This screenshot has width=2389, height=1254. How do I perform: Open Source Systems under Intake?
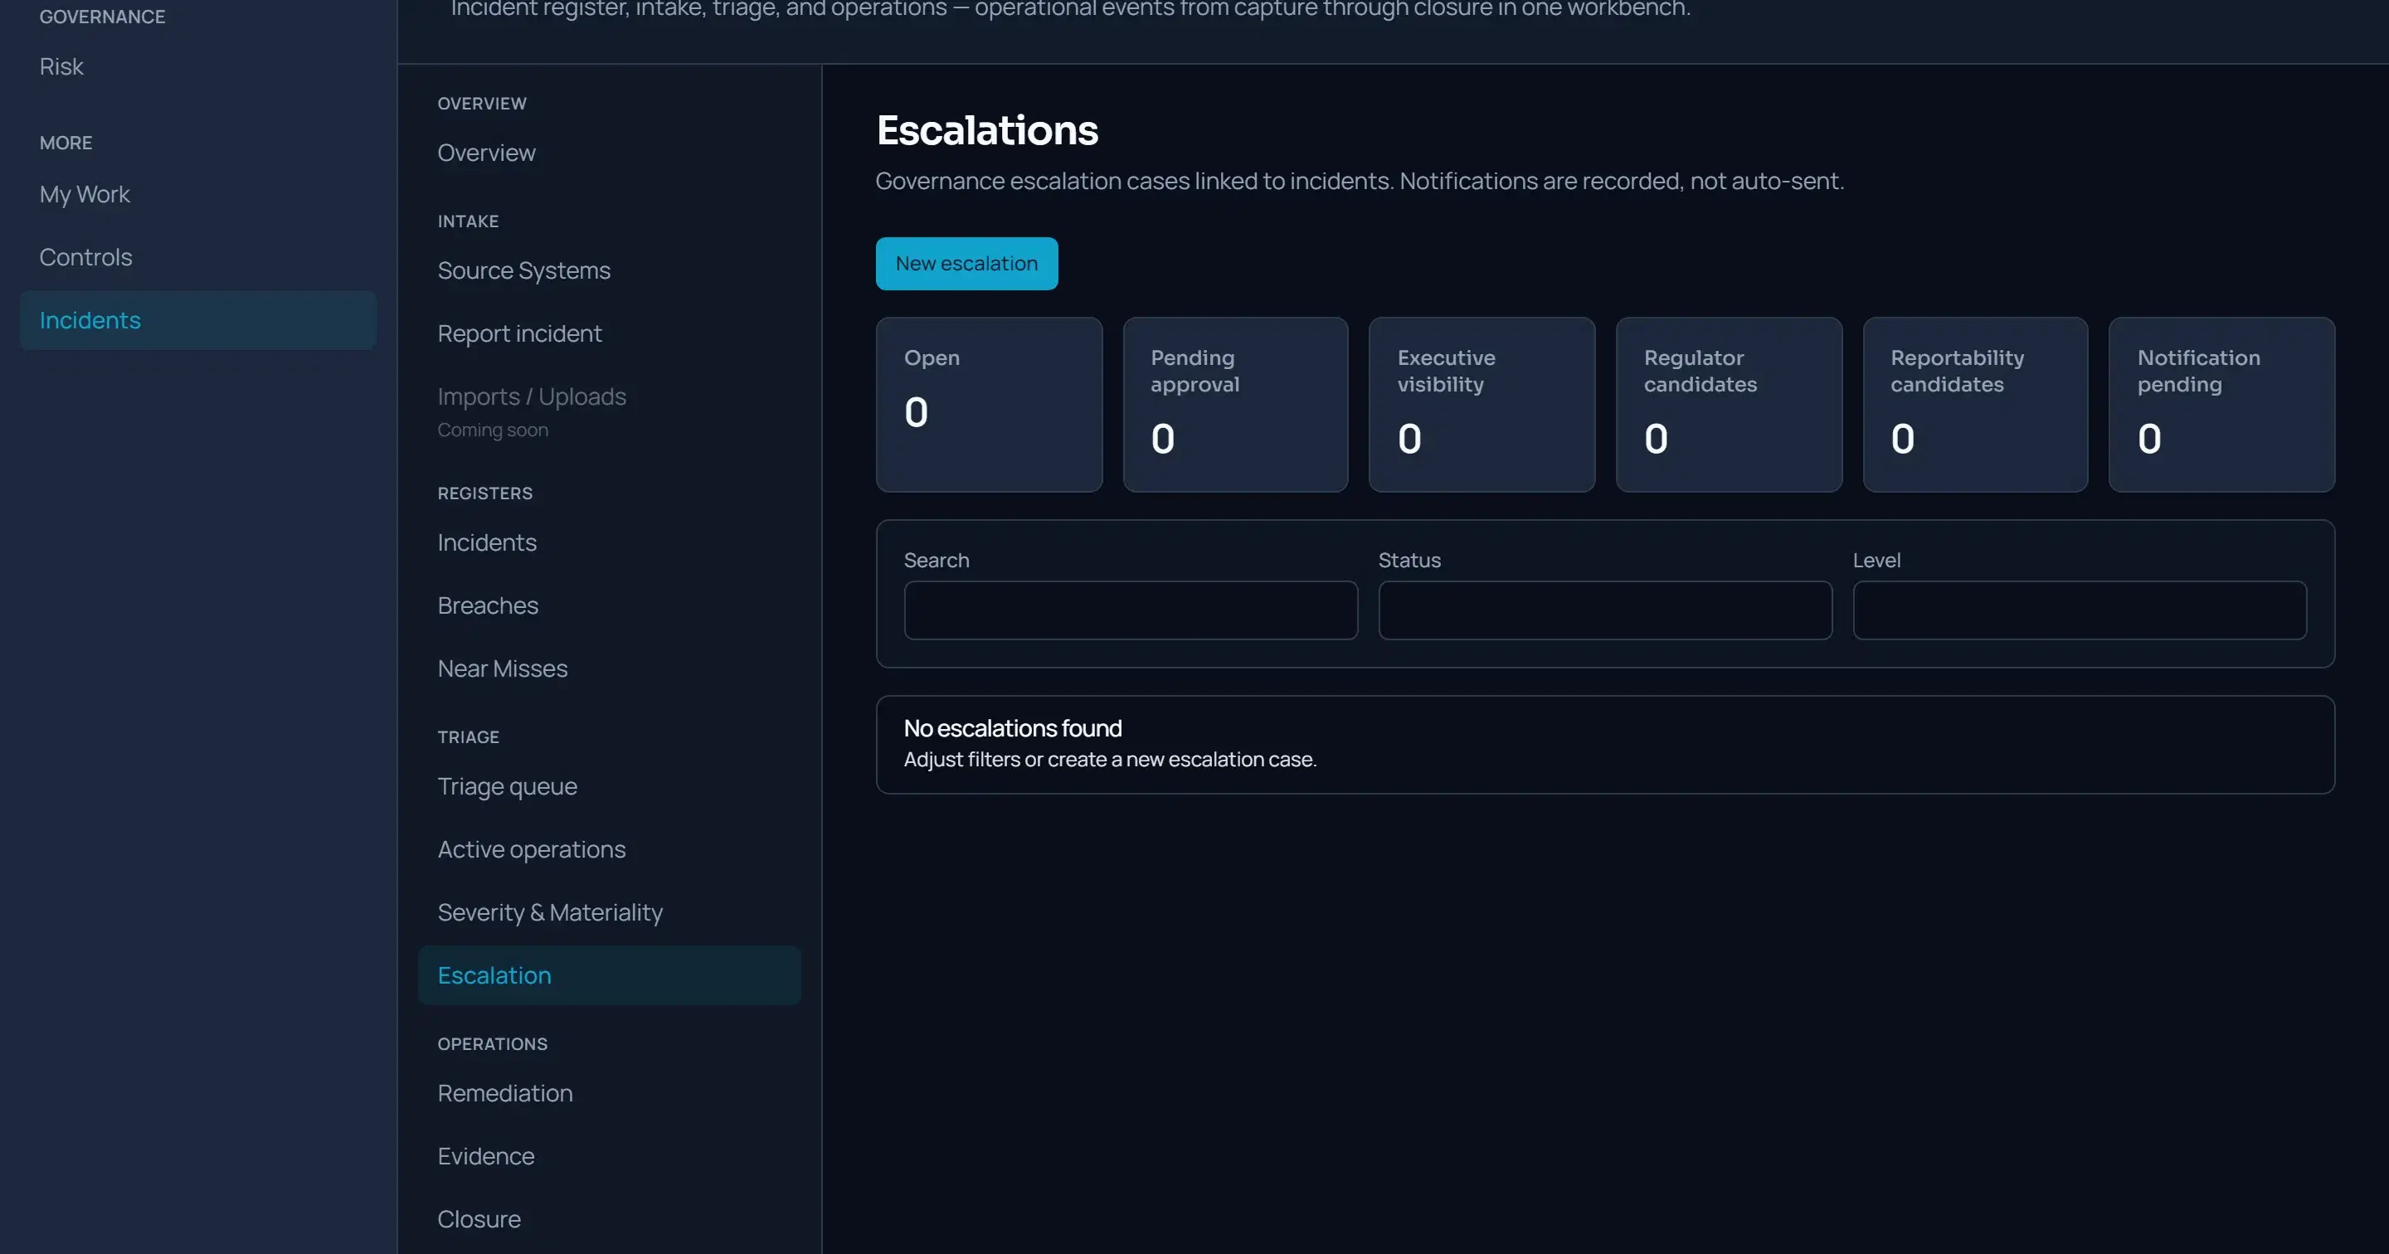[x=610, y=270]
